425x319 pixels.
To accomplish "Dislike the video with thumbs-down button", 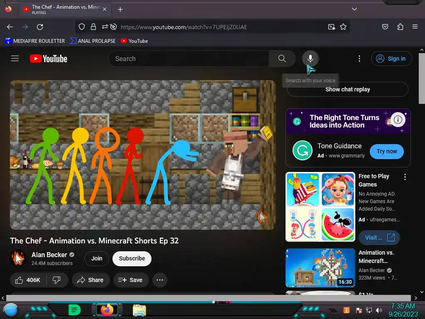I will tap(56, 280).
